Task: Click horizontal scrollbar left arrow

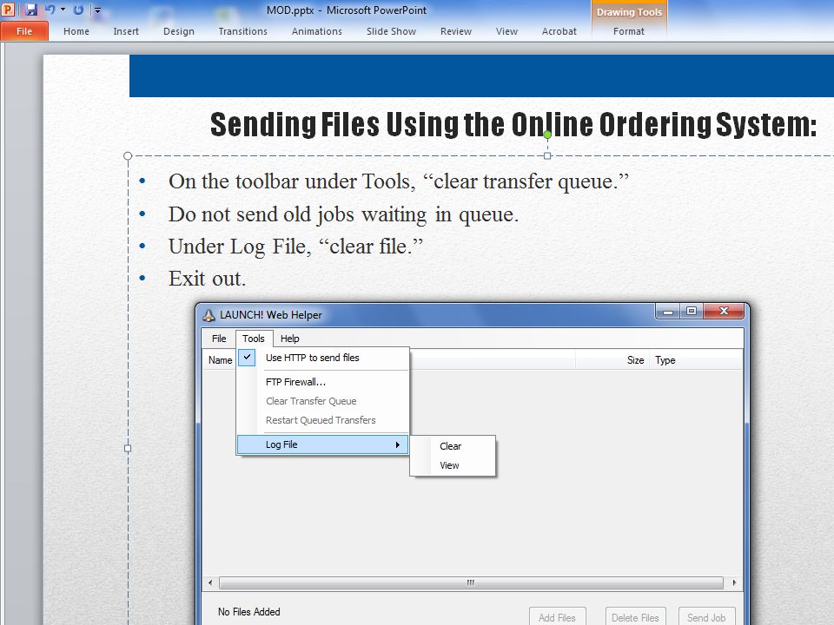Action: [210, 583]
